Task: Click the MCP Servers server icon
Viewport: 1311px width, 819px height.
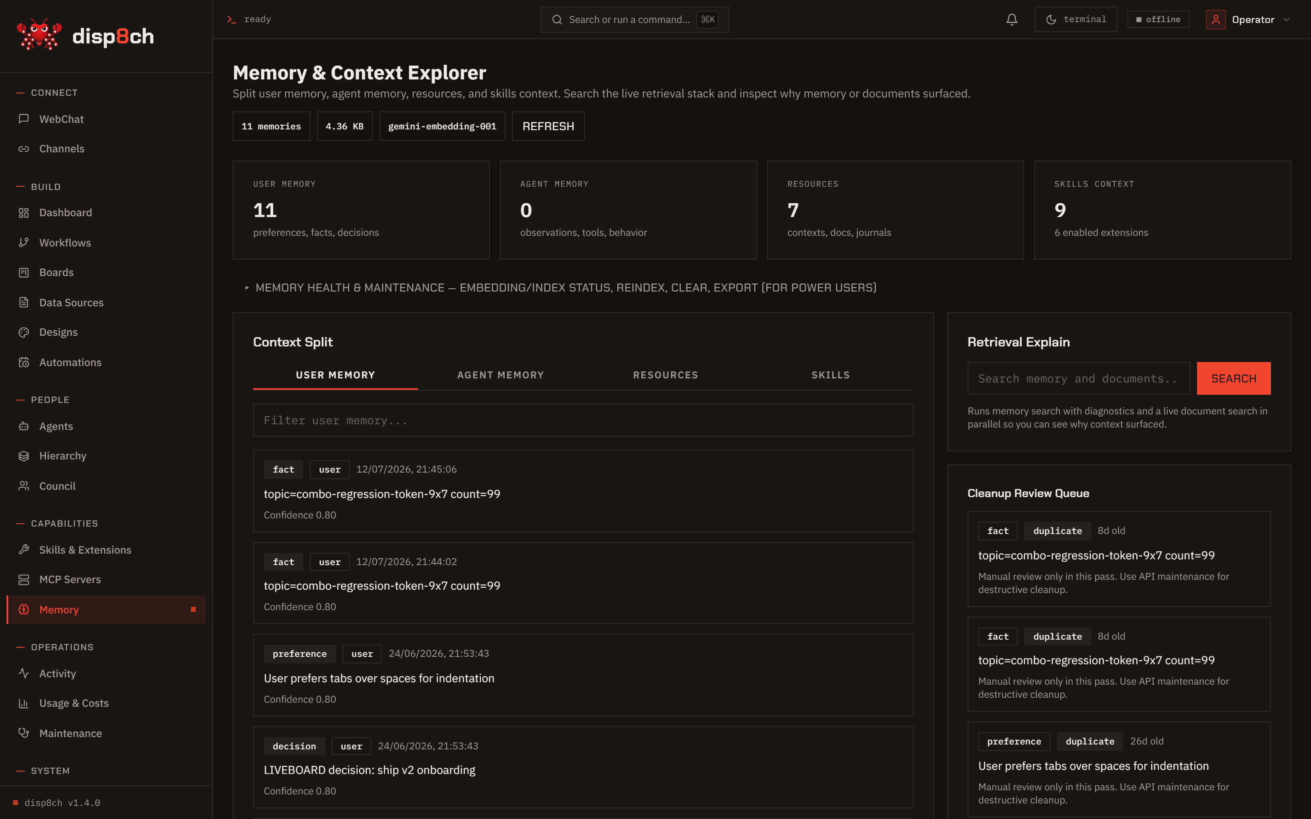Action: click(x=24, y=579)
